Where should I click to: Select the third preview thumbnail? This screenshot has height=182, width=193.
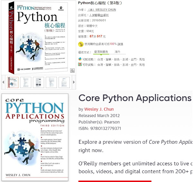39,82
